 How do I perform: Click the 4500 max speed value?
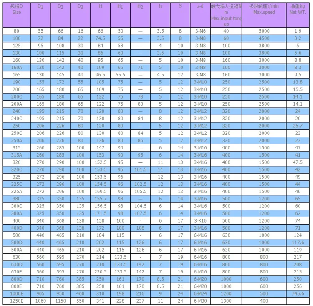coord(264,38)
